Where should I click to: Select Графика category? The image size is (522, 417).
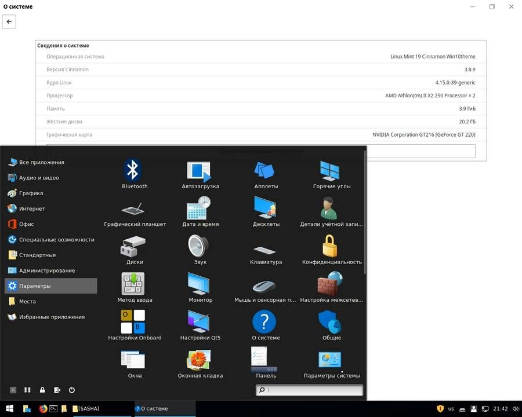(x=51, y=193)
